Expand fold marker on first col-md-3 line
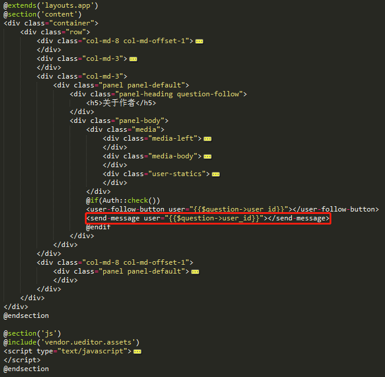385x377 pixels. [x=133, y=59]
